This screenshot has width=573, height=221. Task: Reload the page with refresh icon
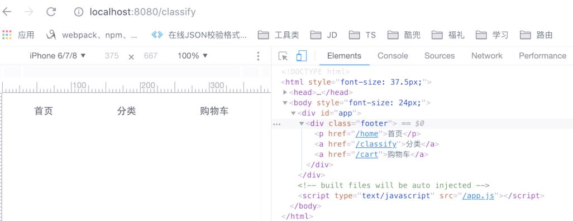click(51, 12)
